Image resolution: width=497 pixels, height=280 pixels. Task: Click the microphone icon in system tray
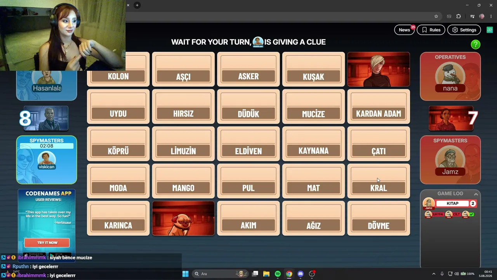pos(442,274)
